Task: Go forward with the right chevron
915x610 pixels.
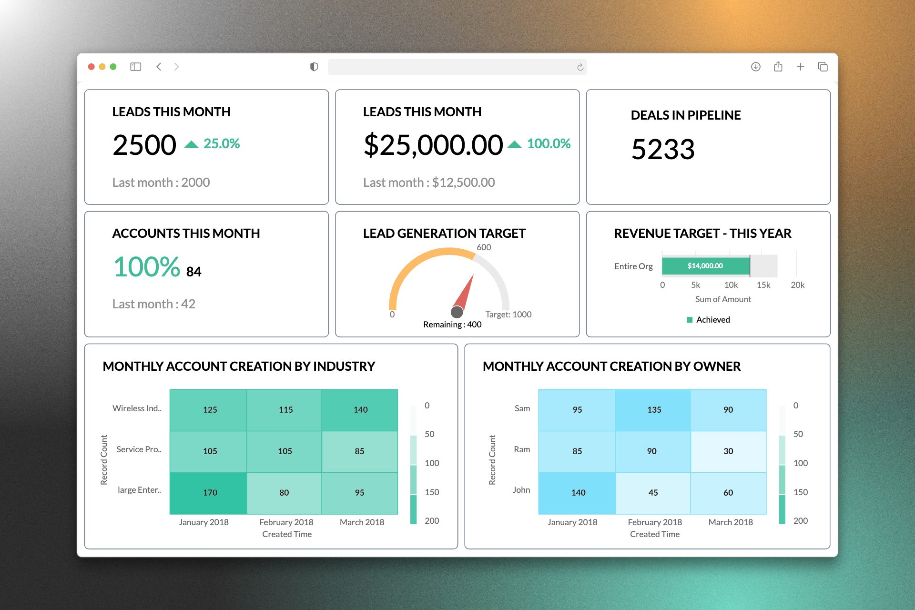Action: click(177, 67)
